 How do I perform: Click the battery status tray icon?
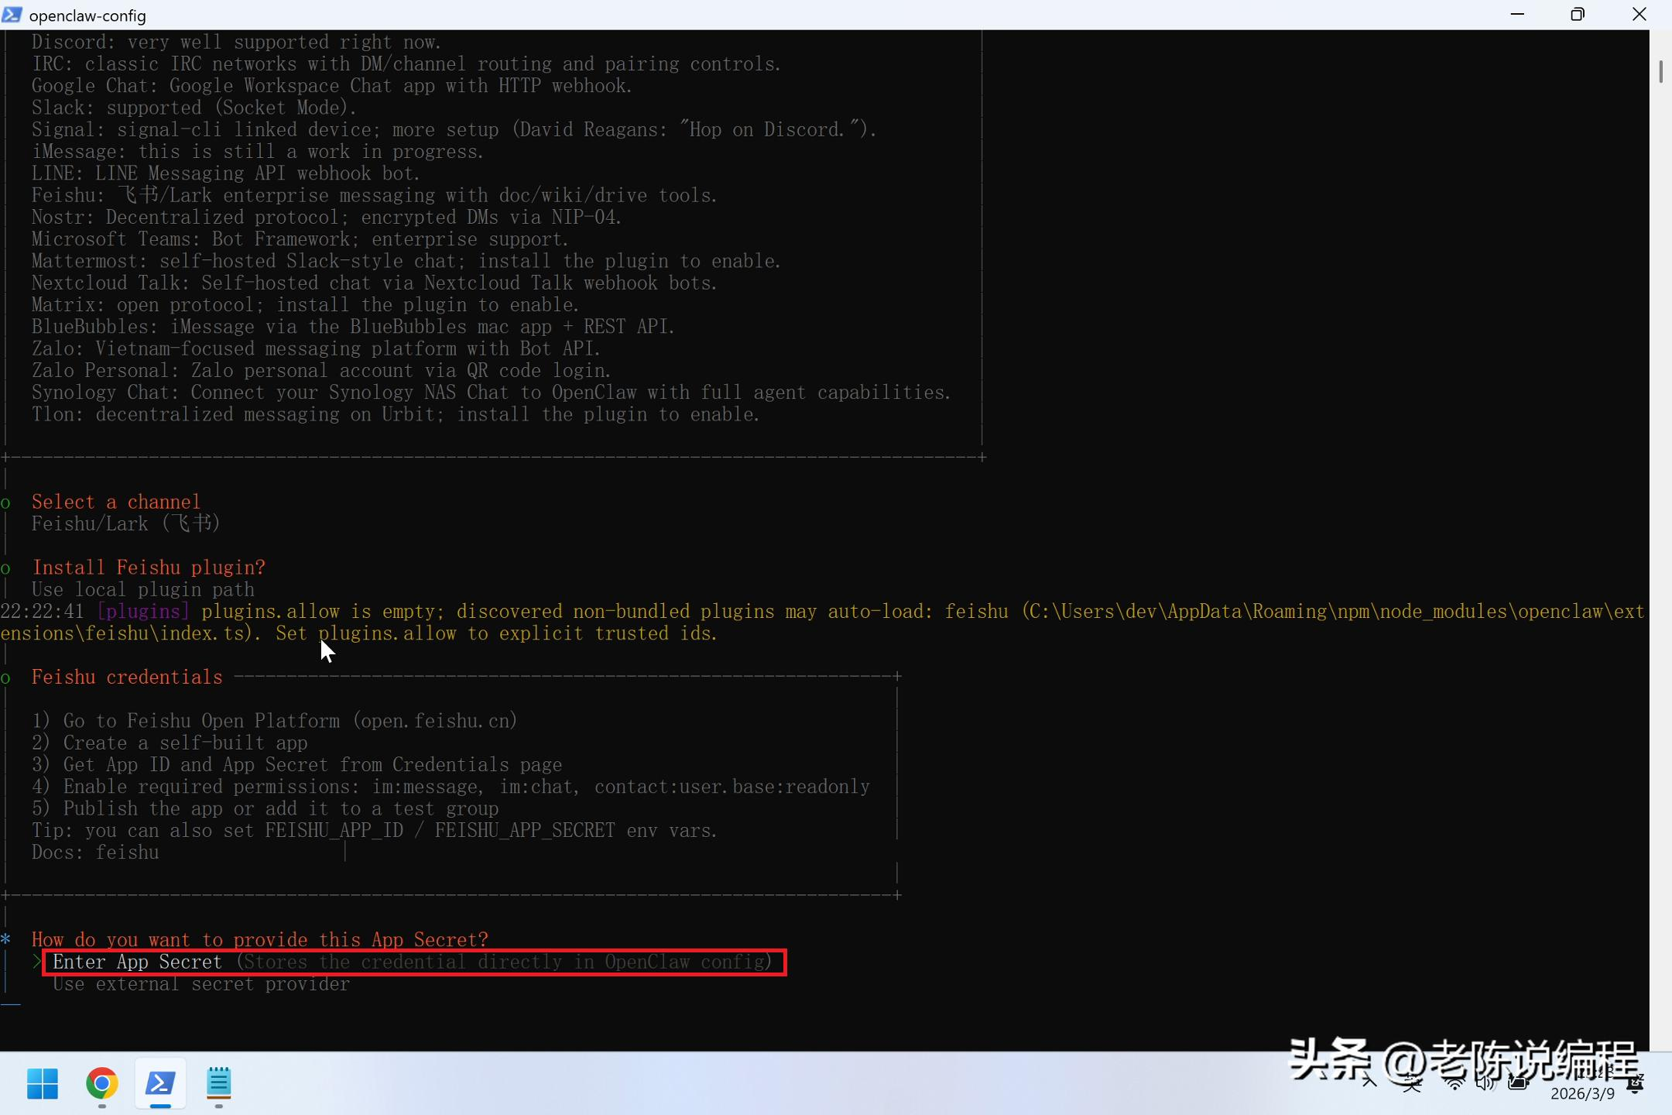1518,1083
